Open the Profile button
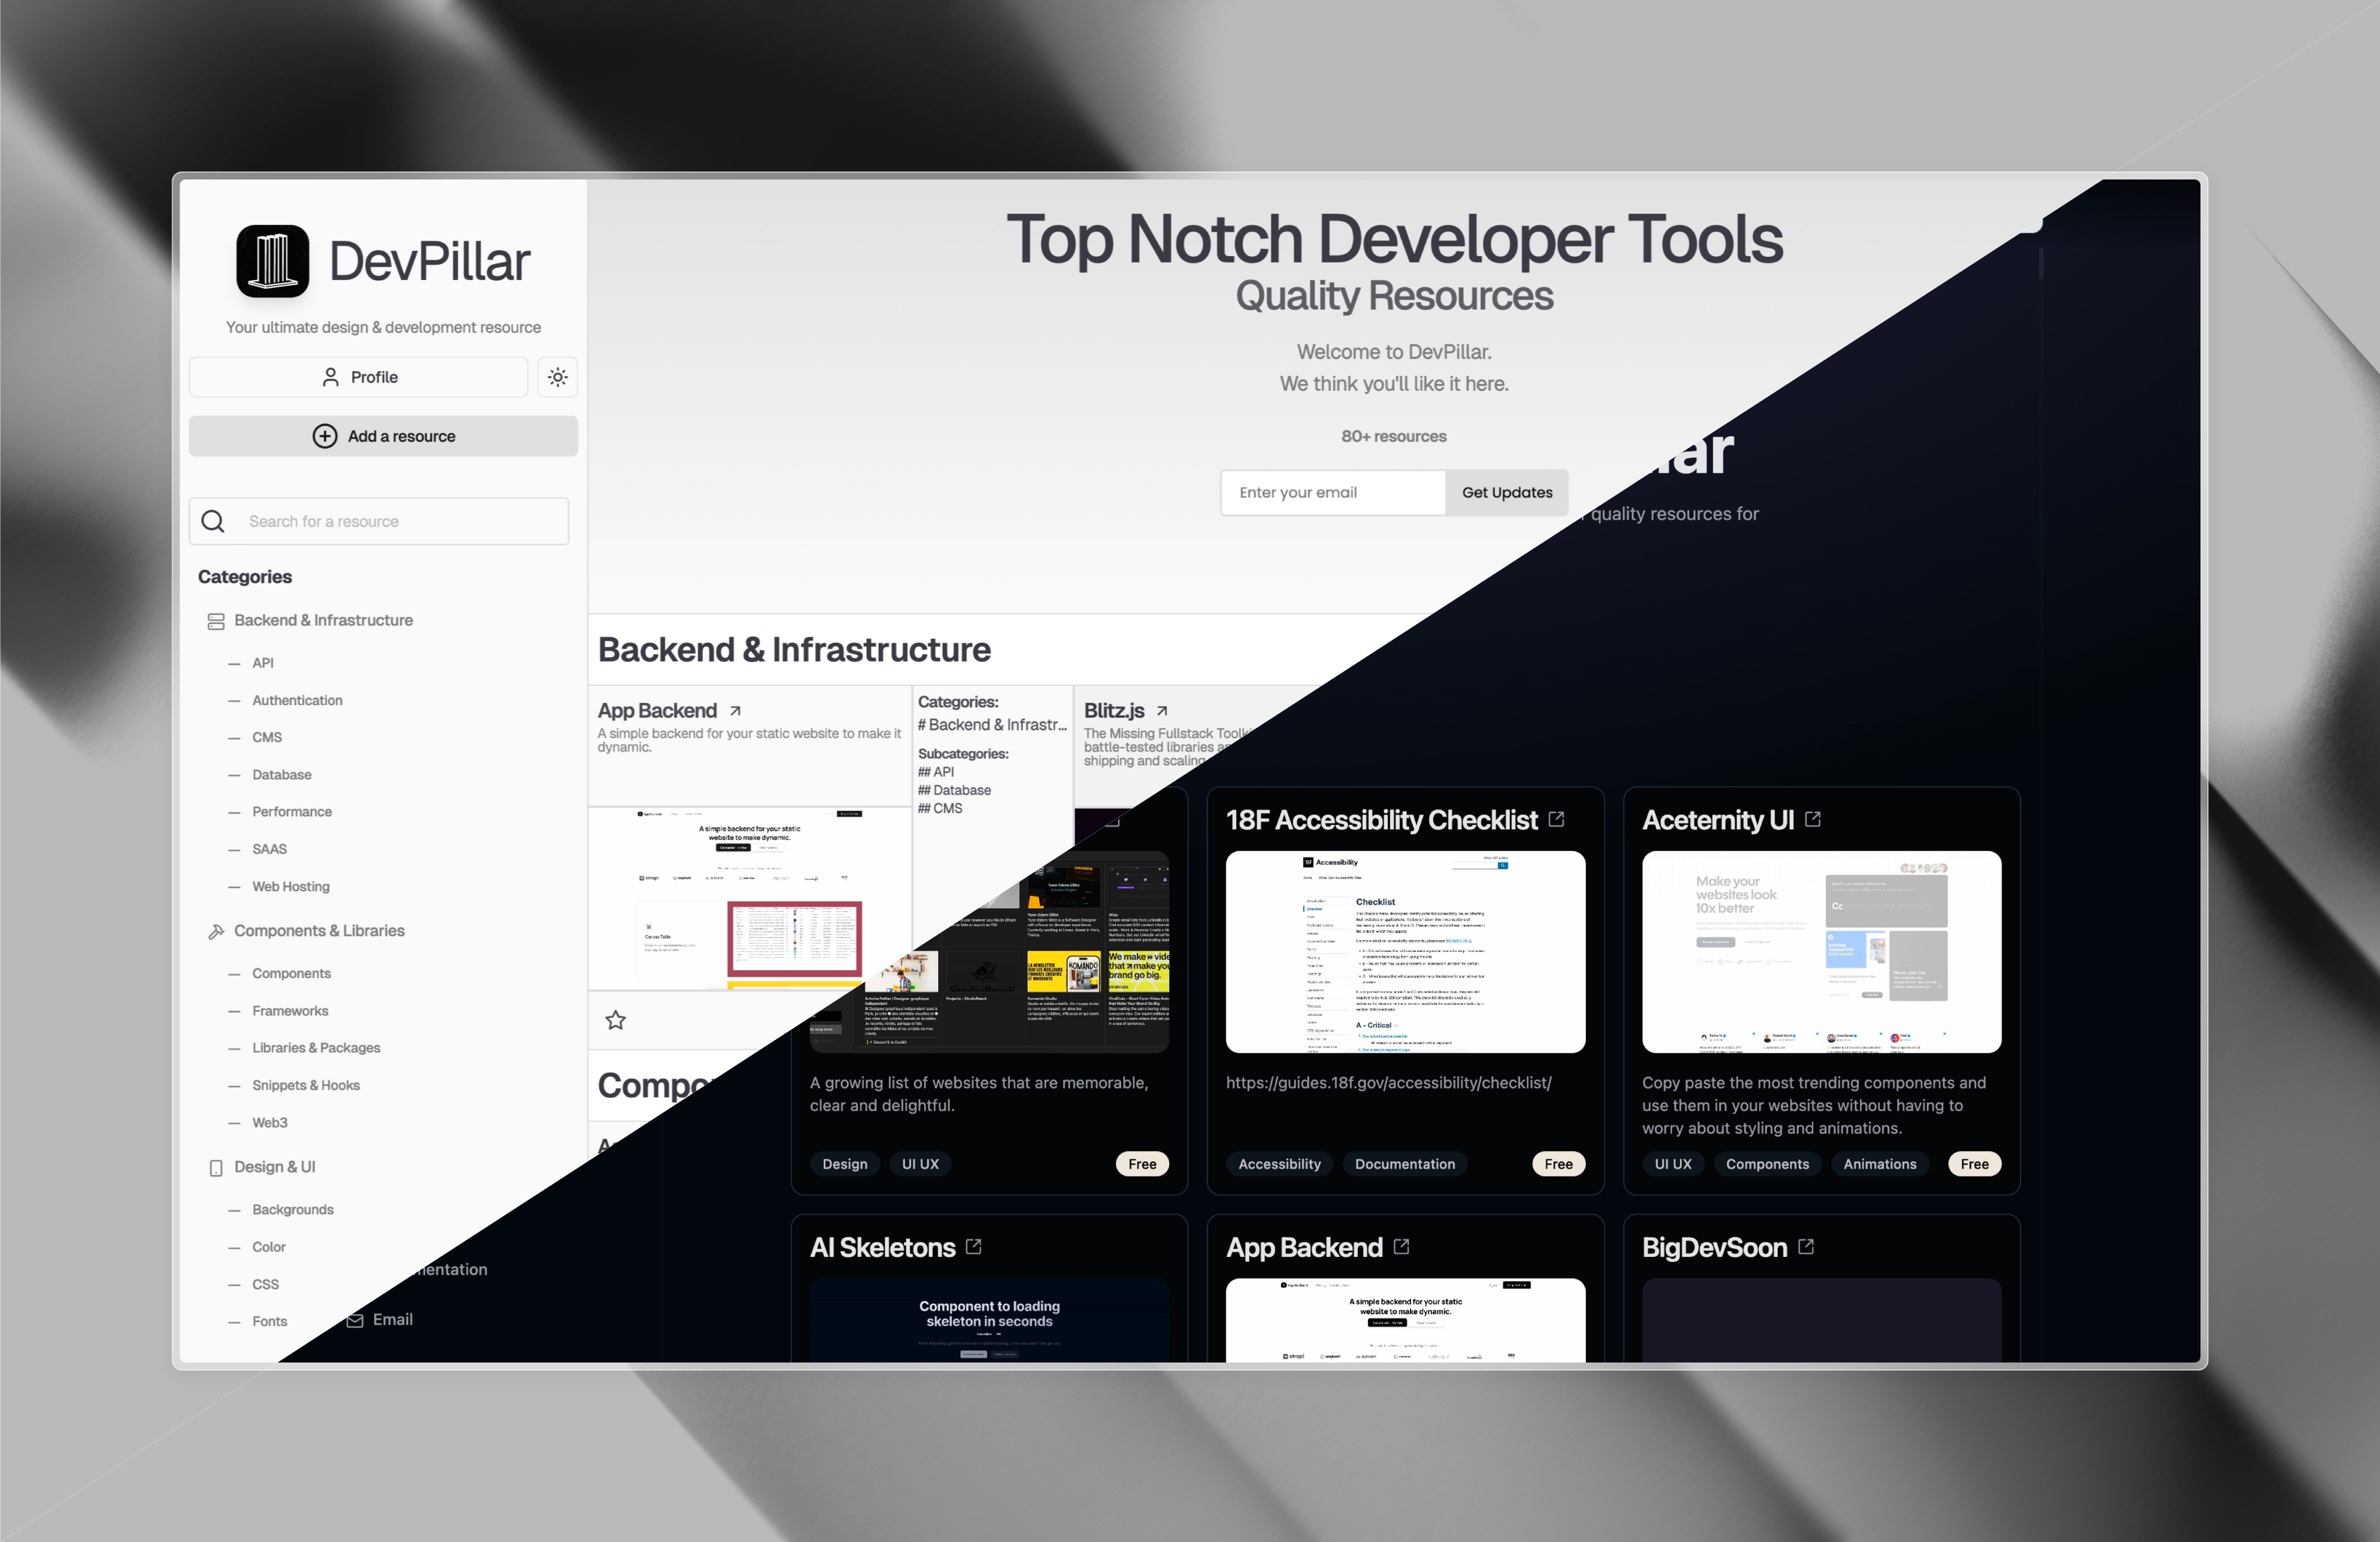The image size is (2380, 1542). tap(358, 377)
